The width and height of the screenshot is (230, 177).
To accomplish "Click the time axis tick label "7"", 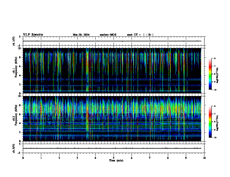I will tap(150, 158).
